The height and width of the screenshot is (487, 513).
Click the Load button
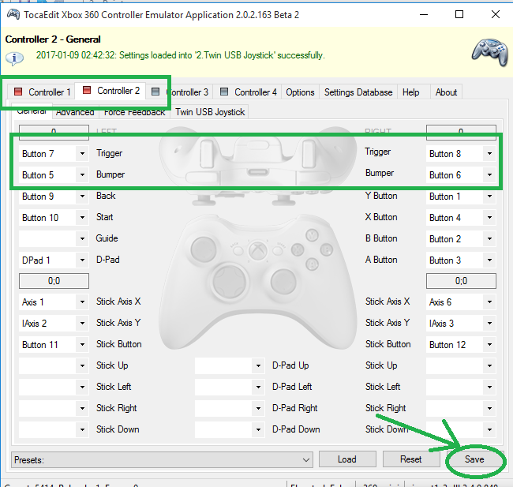coord(347,459)
